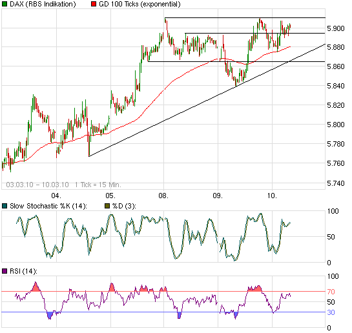The image size is (352, 333).
Task: Click the '09.' date axis label
Action: coord(218,196)
